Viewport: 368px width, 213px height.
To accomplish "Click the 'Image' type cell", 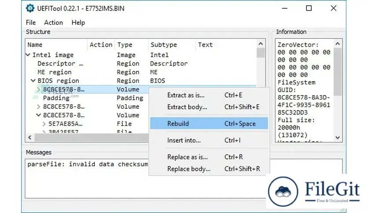I will pos(126,55).
